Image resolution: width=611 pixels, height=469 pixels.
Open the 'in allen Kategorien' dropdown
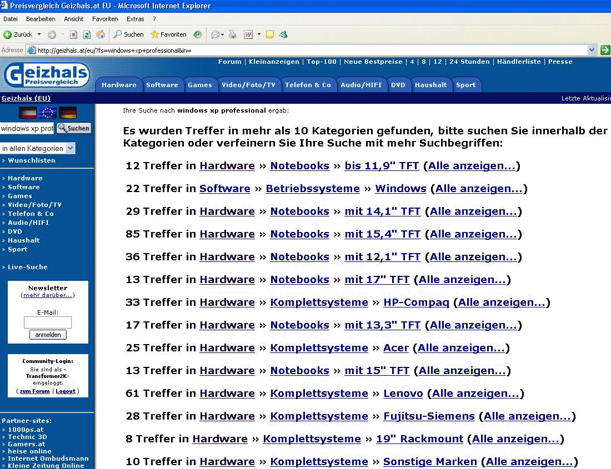click(37, 148)
